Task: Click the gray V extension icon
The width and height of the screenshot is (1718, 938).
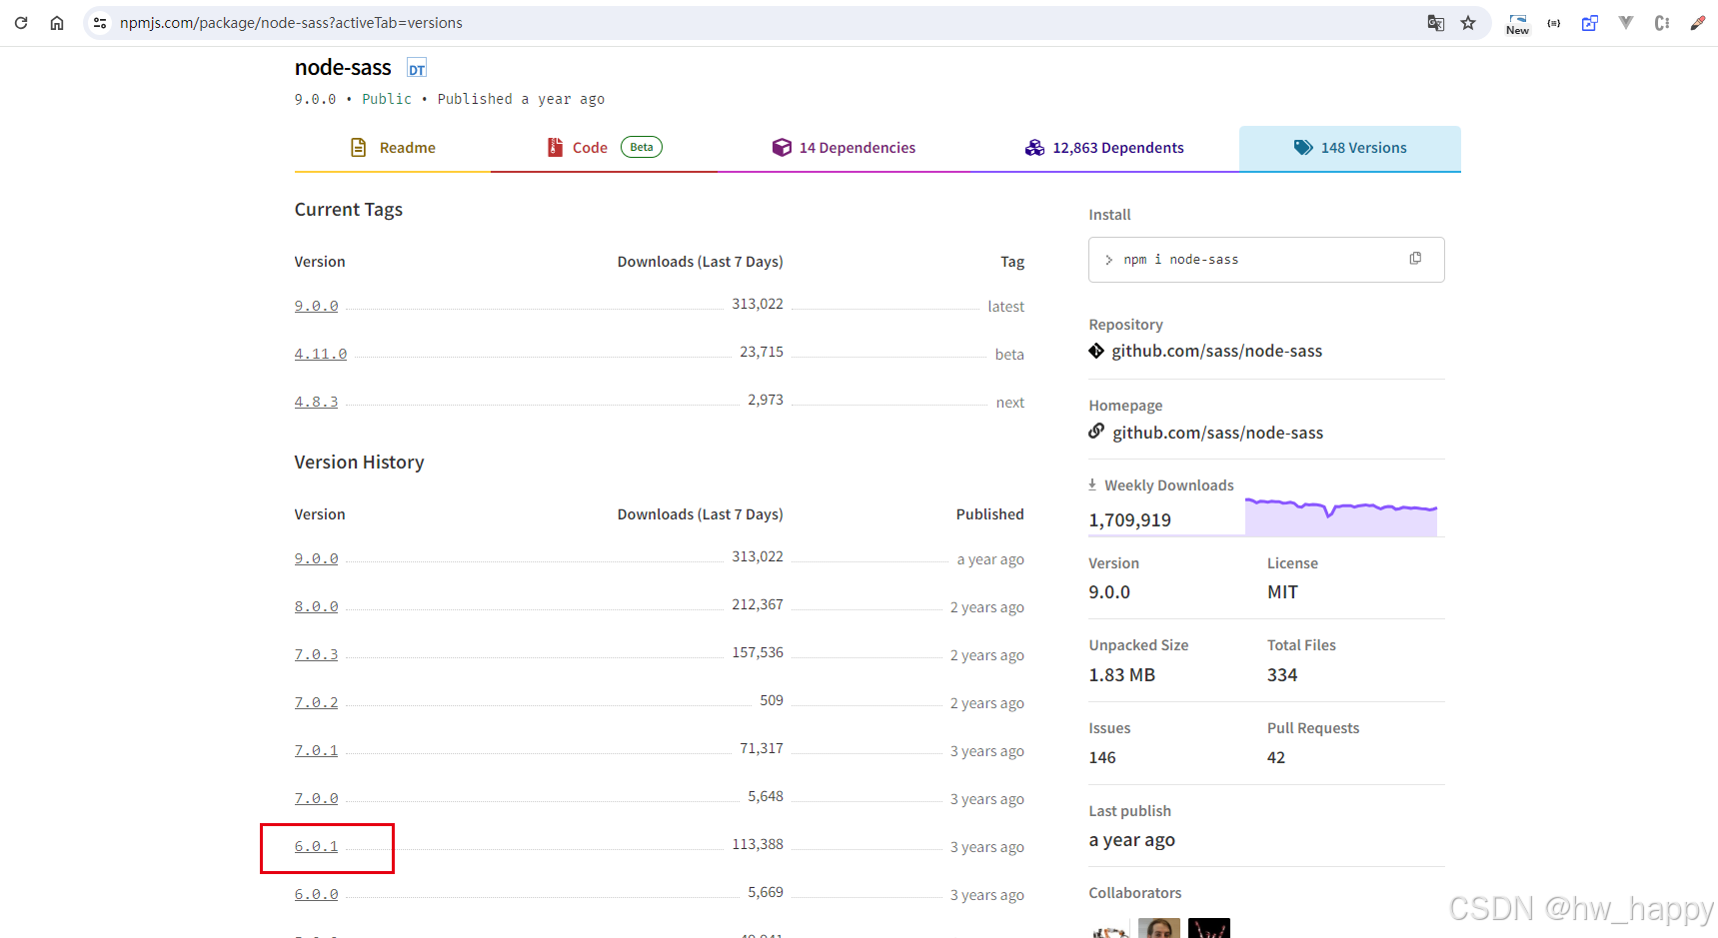Action: 1626,23
